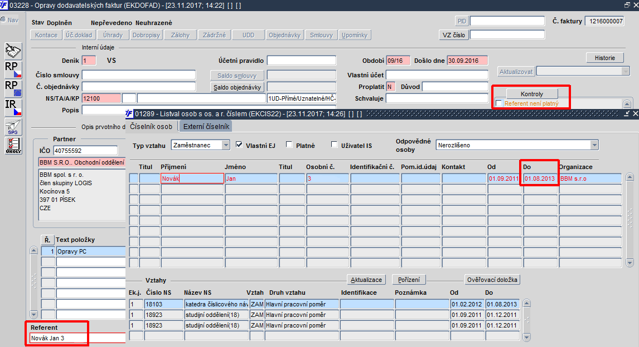Click the first RP Czech flag icon
This screenshot has height=347, width=639.
(13, 70)
